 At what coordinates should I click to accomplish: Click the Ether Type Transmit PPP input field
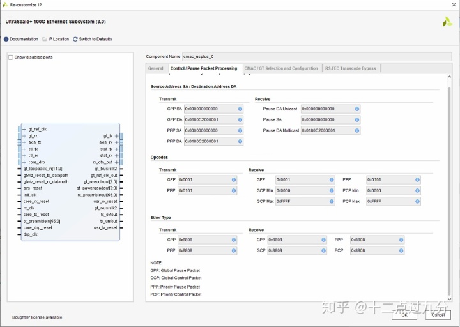click(x=207, y=251)
